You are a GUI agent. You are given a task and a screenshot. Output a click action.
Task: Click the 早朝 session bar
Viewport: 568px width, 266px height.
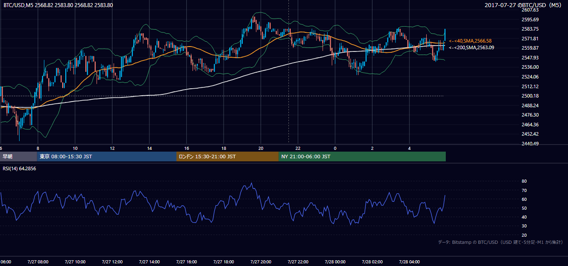[x=18, y=156]
